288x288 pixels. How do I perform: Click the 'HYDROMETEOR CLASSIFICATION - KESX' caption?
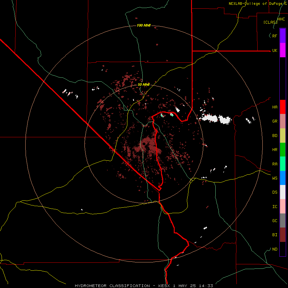(123, 286)
